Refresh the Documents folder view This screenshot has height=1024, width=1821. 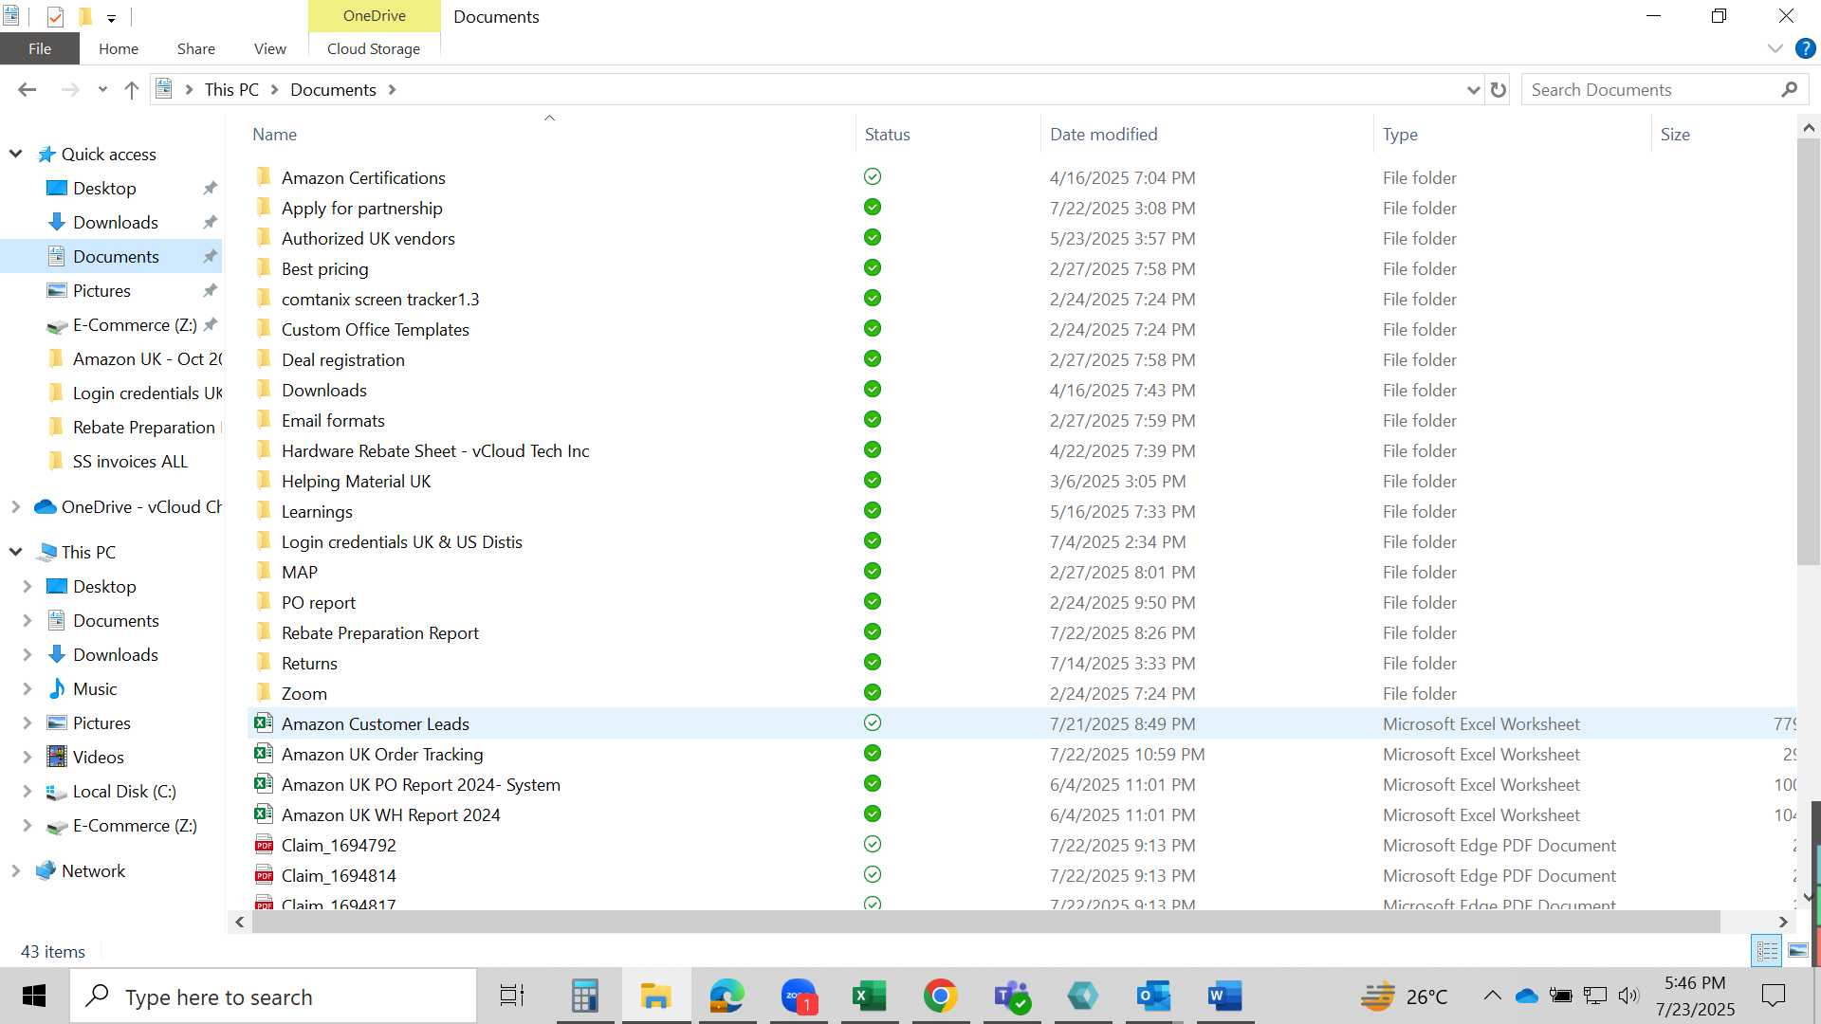(1499, 89)
